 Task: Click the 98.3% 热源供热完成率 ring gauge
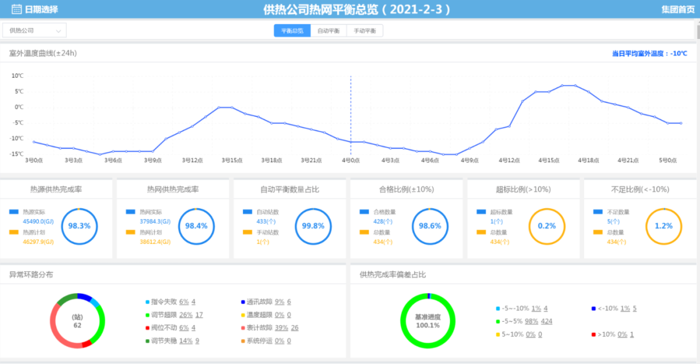(79, 226)
